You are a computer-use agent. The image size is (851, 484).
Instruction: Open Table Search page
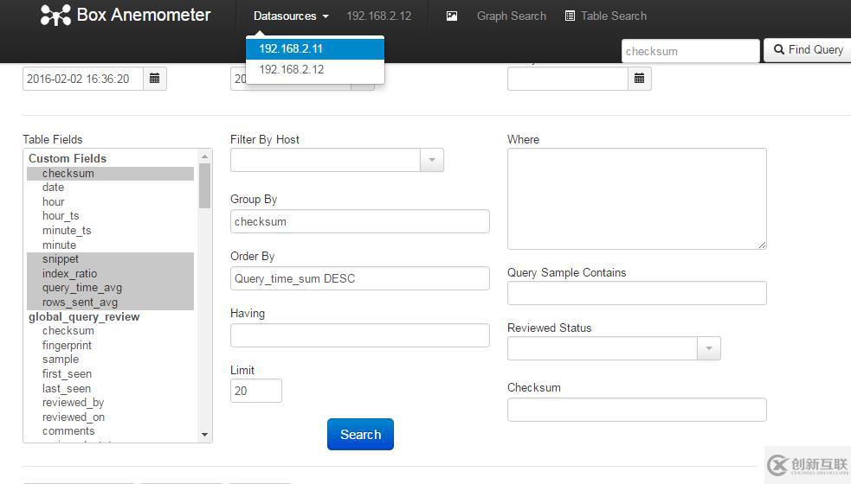tap(614, 16)
